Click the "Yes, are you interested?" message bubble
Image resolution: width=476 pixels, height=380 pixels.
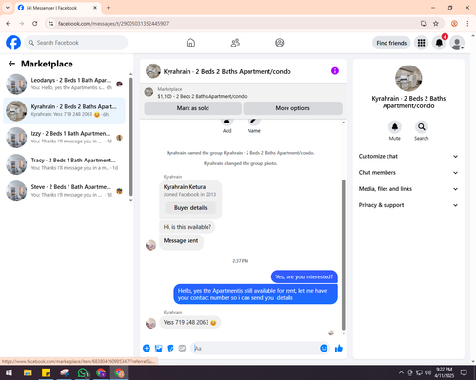[x=305, y=276]
